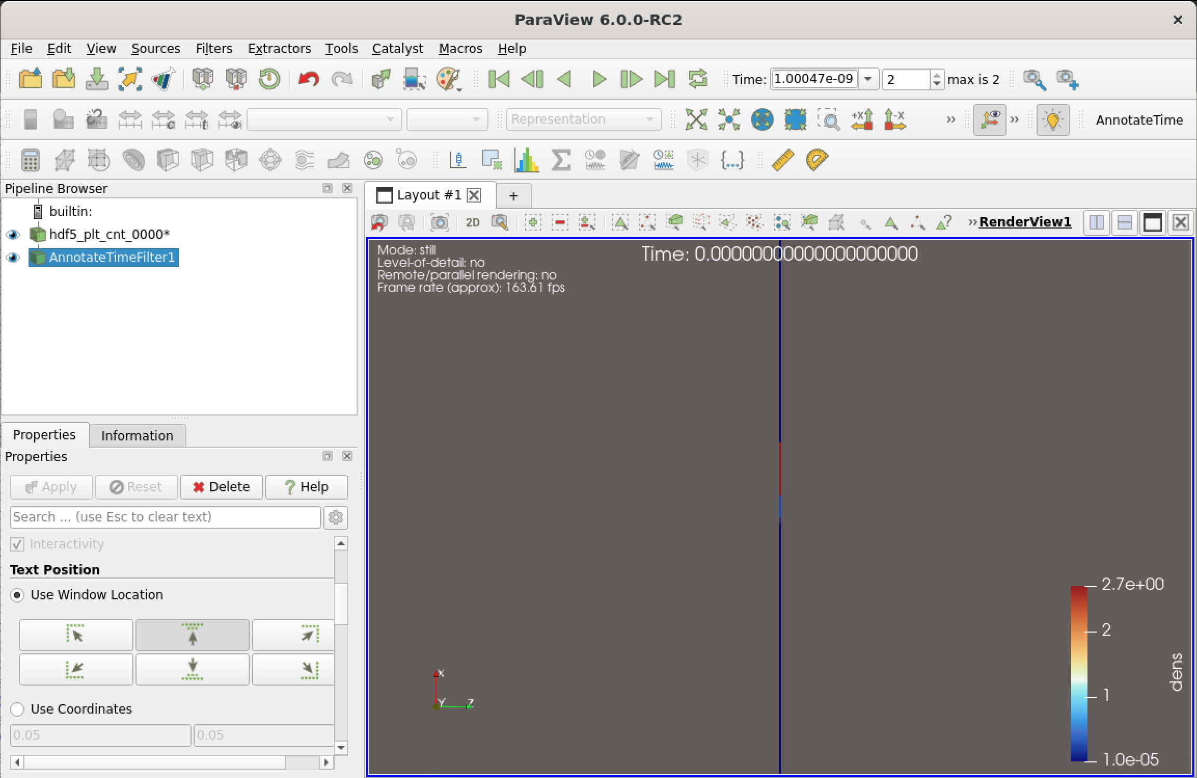Screen dimensions: 1197x778
Task: Click the Stream Tracer filter icon
Action: (x=305, y=160)
